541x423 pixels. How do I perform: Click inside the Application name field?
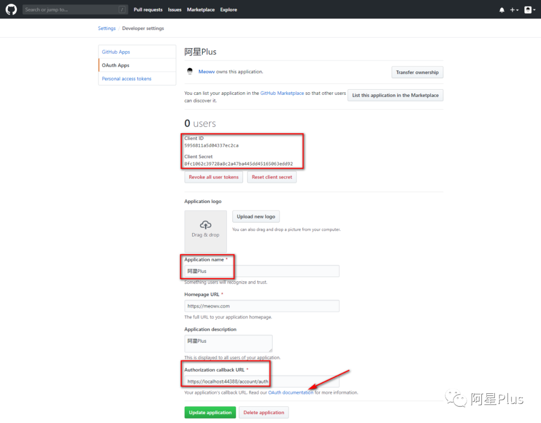[262, 271]
